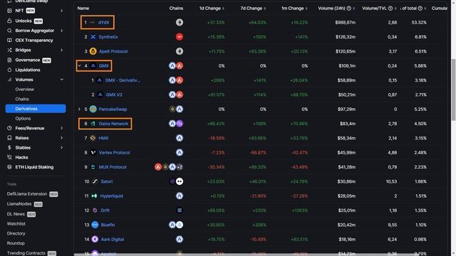Expand the Stables submenu arrow
The width and height of the screenshot is (456, 256).
tap(62, 147)
